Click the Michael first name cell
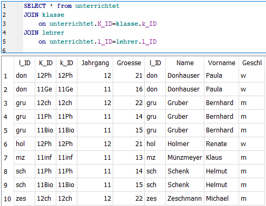Screen dimensions: 266x206 click(x=221, y=199)
